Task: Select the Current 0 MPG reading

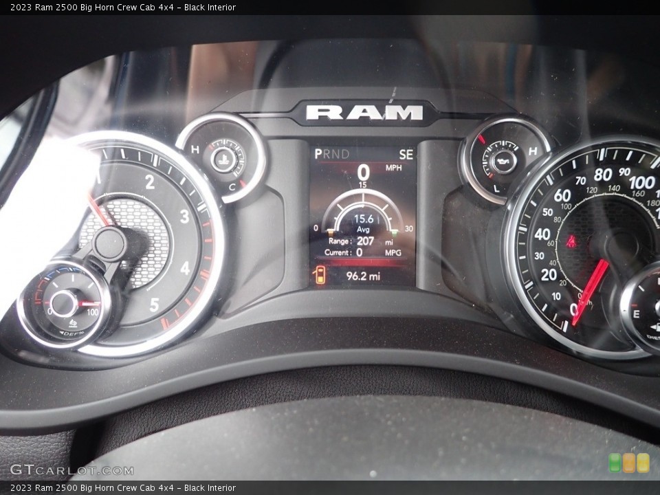Action: click(x=362, y=252)
